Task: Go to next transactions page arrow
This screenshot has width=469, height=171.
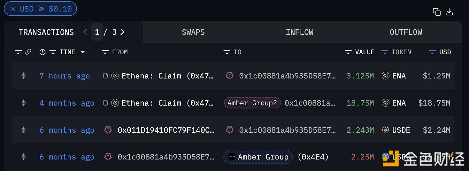Action: (x=122, y=32)
